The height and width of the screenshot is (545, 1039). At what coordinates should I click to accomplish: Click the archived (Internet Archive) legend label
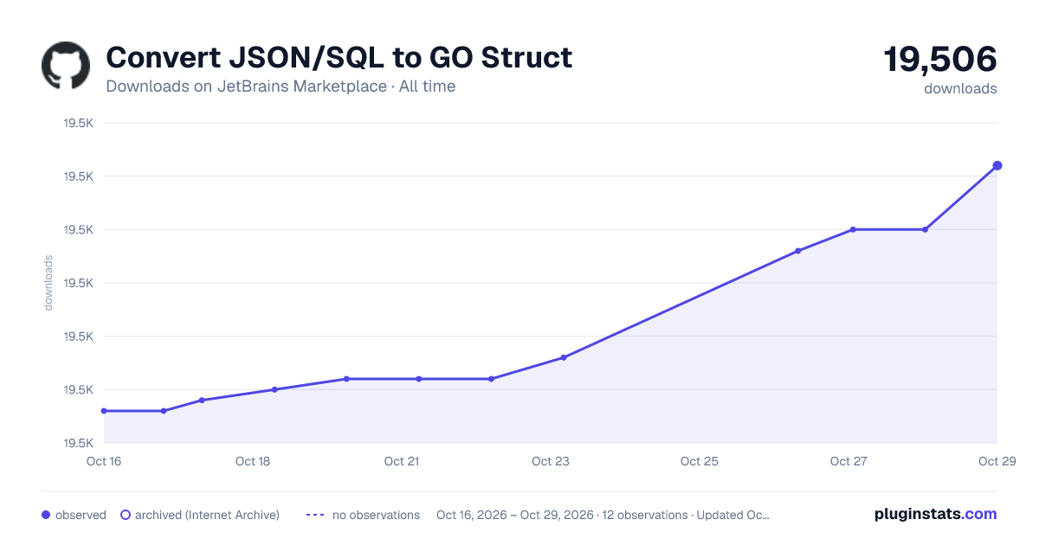pos(207,515)
